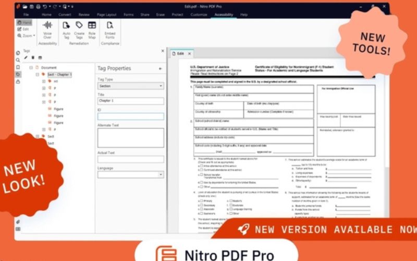
Task: Switch to the Erase ribbon tab
Action: [161, 15]
